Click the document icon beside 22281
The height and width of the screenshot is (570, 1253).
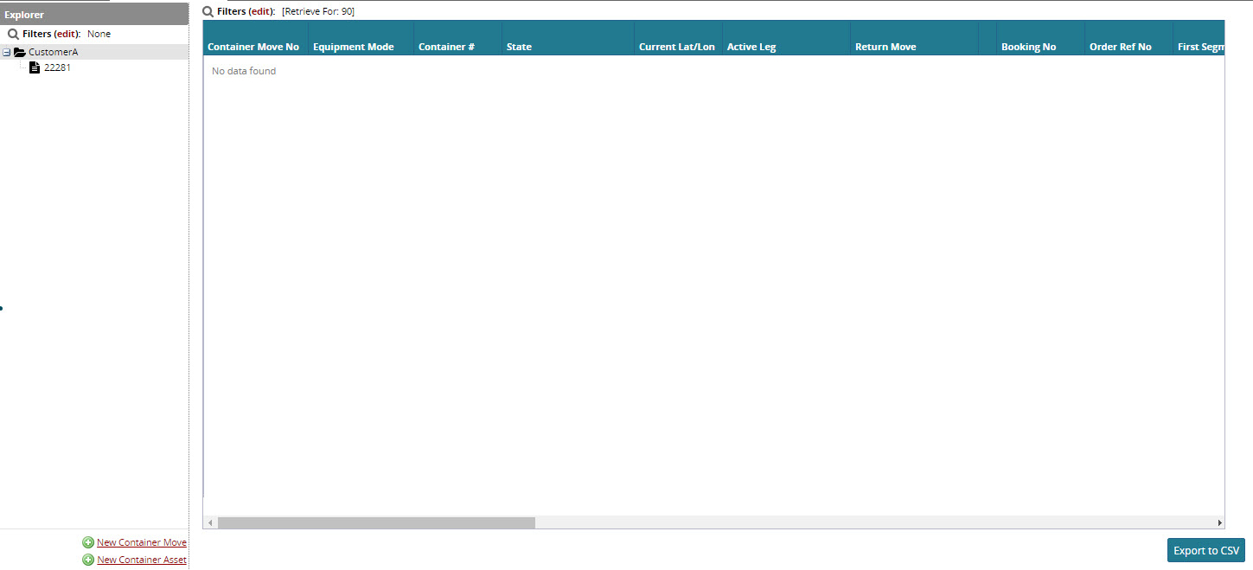pyautogui.click(x=35, y=67)
